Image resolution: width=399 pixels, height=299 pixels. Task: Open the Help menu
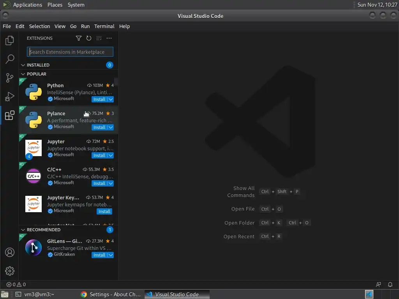point(124,26)
